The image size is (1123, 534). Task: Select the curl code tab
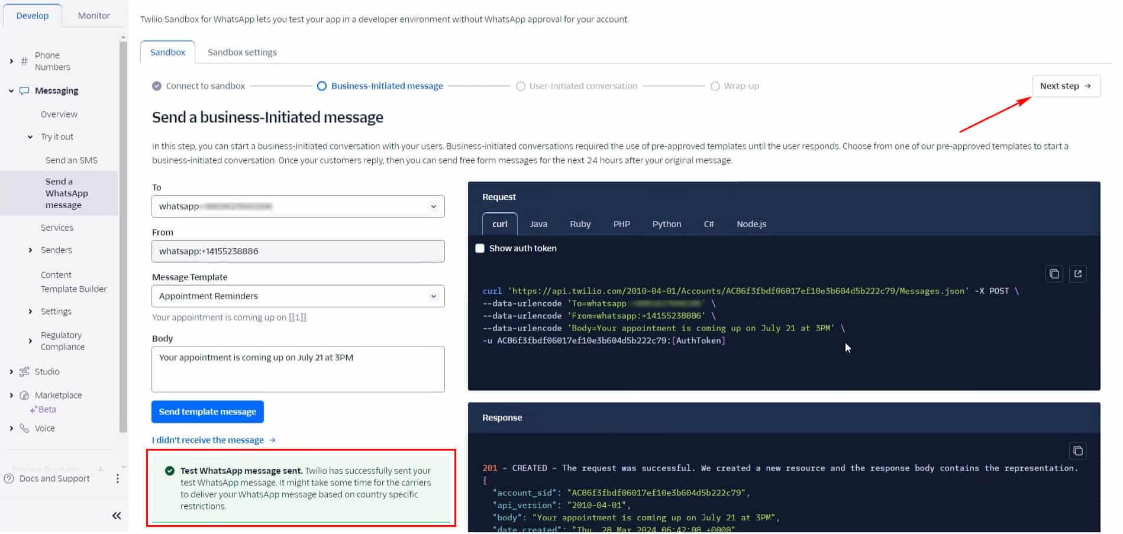coord(500,224)
